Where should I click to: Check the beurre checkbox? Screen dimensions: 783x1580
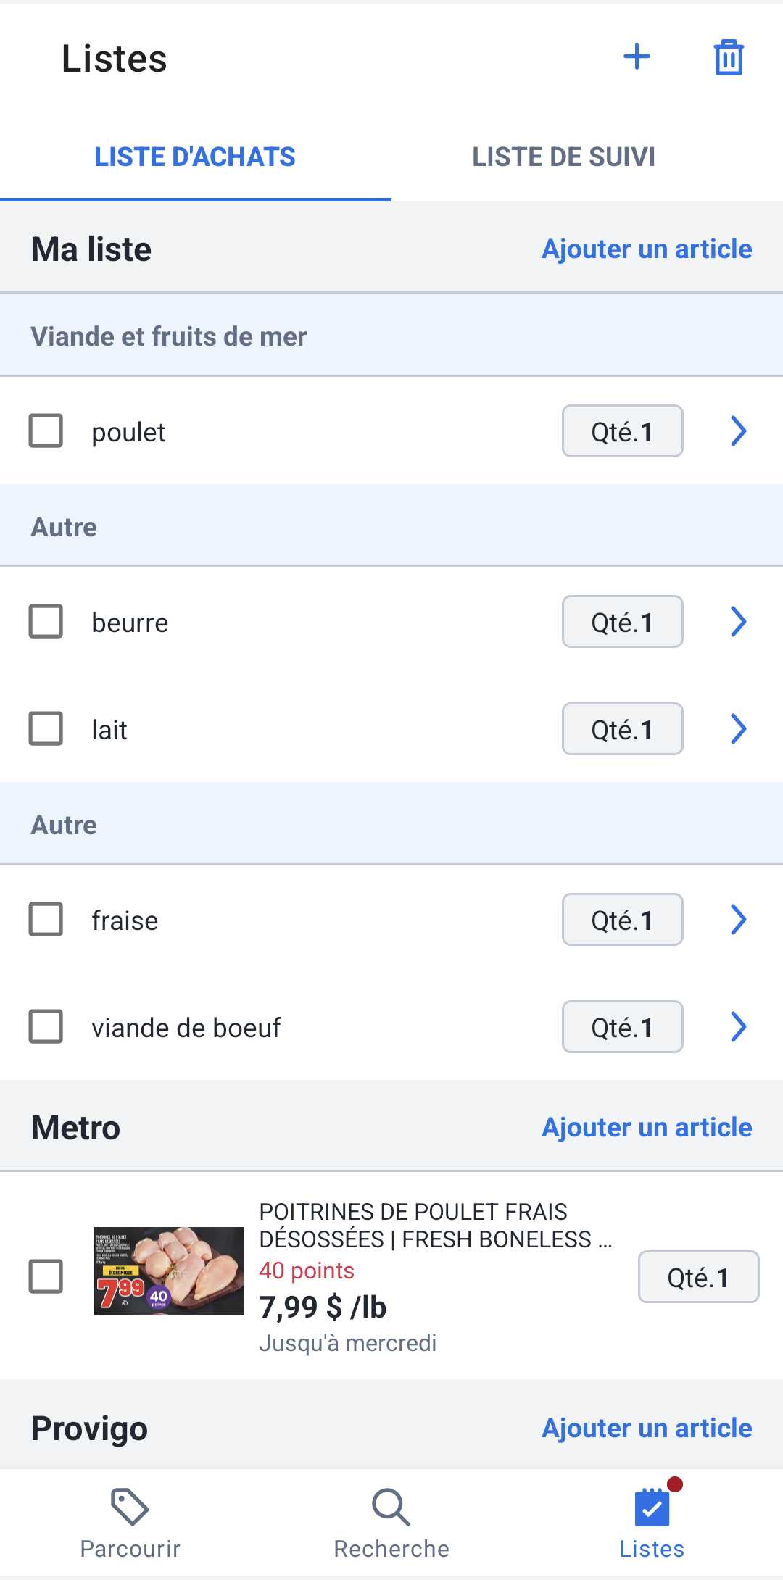(46, 621)
